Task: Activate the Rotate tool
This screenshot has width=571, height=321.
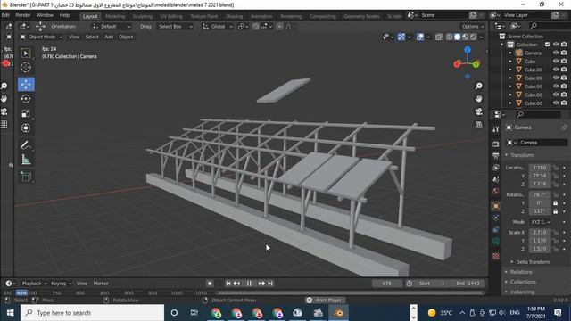Action: [x=26, y=99]
